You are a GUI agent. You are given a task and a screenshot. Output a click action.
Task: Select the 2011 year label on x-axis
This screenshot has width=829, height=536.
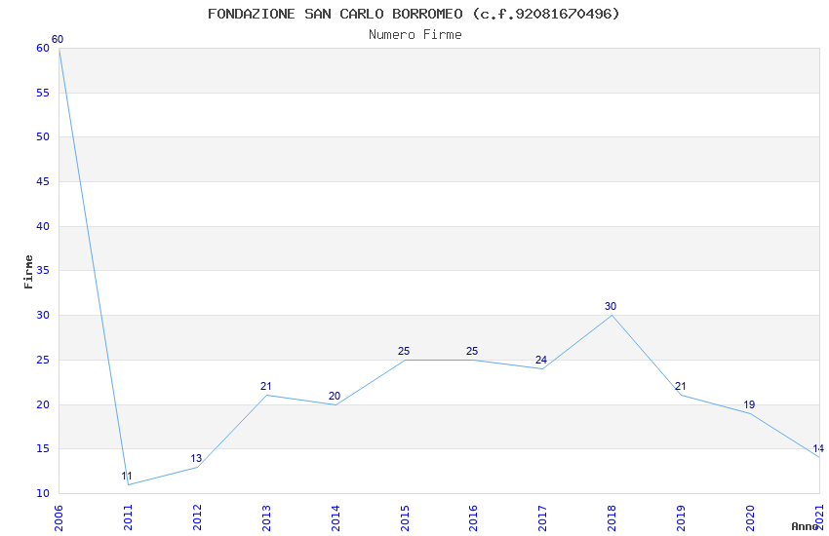[128, 517]
